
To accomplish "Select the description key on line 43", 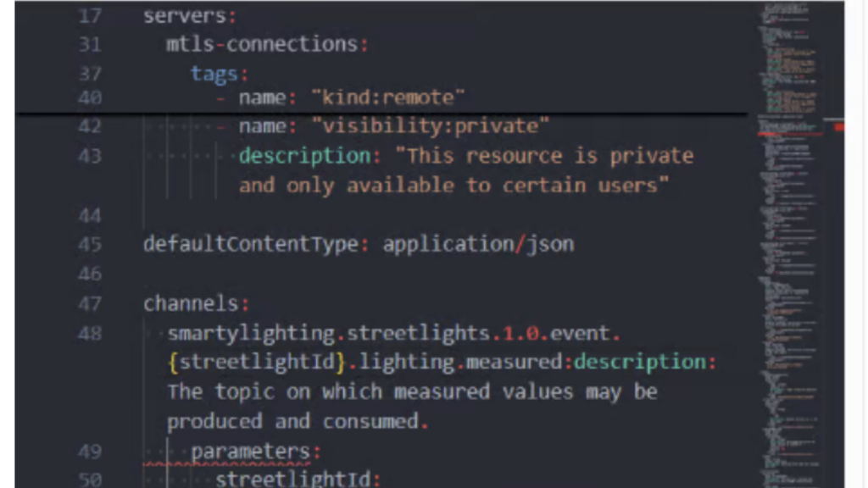I will pos(303,155).
